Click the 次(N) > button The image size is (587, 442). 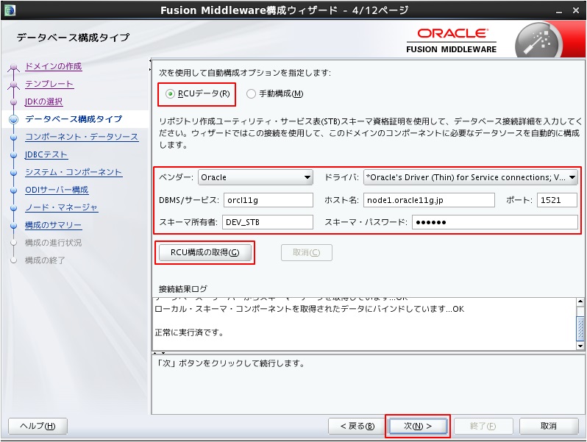418,426
